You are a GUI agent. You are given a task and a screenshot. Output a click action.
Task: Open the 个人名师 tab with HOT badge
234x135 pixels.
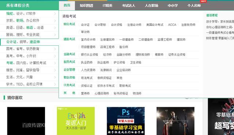click(194, 6)
